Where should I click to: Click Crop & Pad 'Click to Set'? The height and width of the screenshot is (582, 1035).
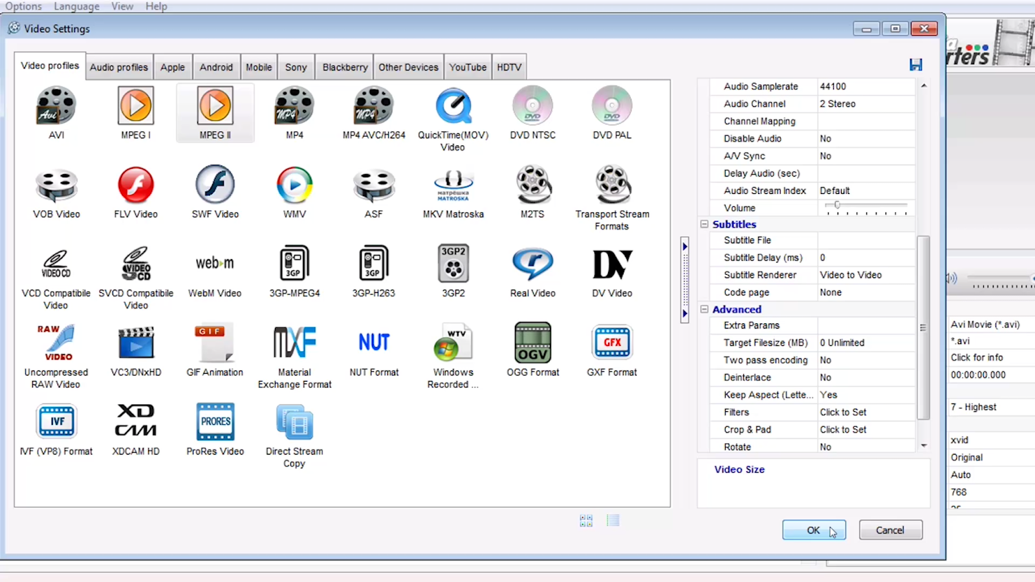pos(866,430)
